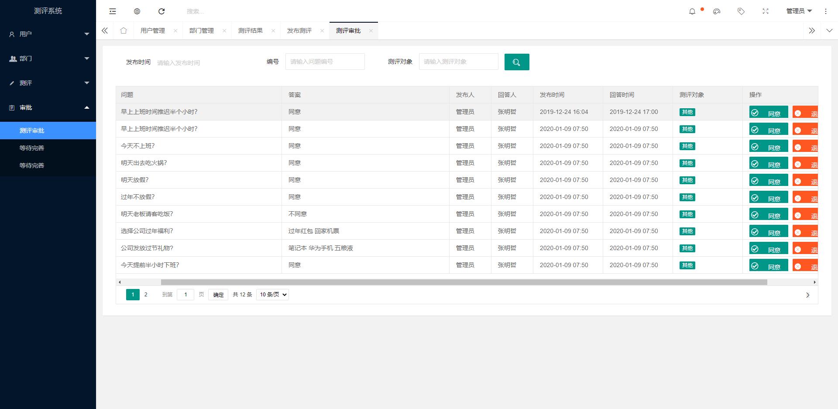
Task: Open the 10 条/页 page size selector
Action: (x=272, y=295)
